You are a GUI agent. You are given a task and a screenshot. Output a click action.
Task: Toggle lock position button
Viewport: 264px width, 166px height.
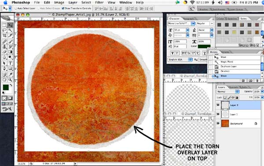pyautogui.click(x=233, y=97)
